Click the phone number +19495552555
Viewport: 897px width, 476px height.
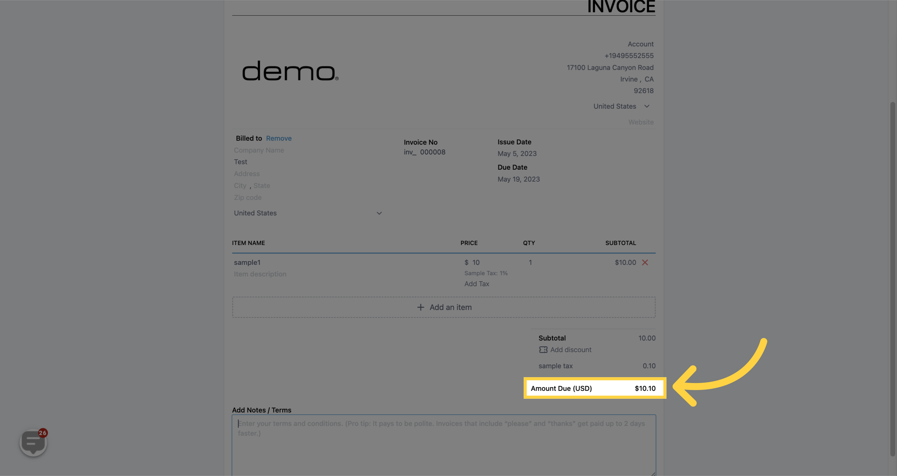[629, 56]
